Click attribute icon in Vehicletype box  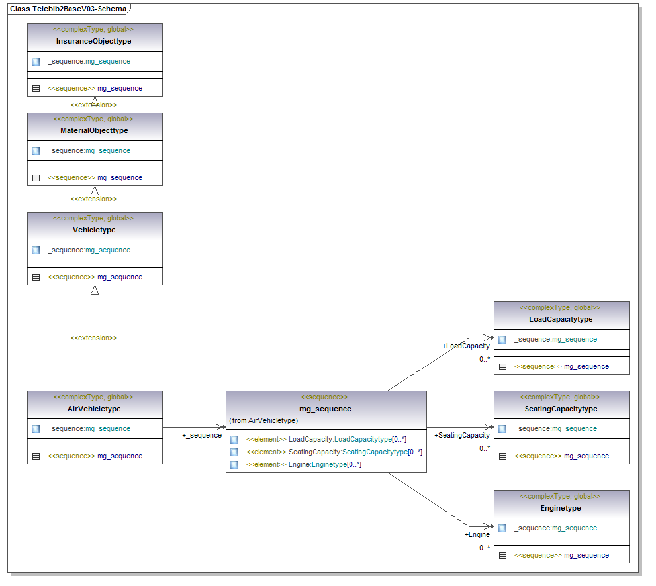pyautogui.click(x=36, y=250)
